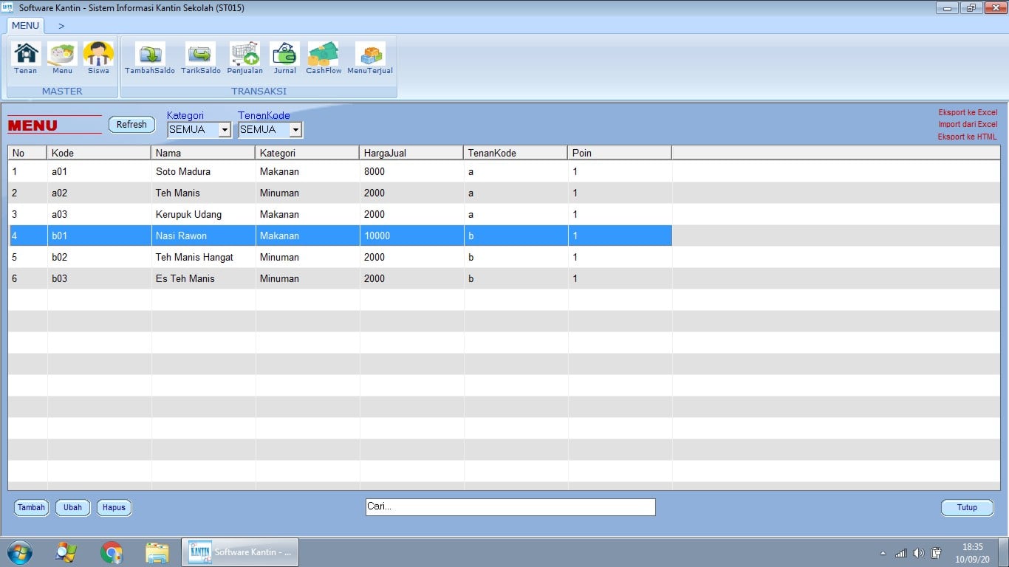This screenshot has height=567, width=1009.
Task: Launch the TambahSaldo transaction icon
Action: 150,58
